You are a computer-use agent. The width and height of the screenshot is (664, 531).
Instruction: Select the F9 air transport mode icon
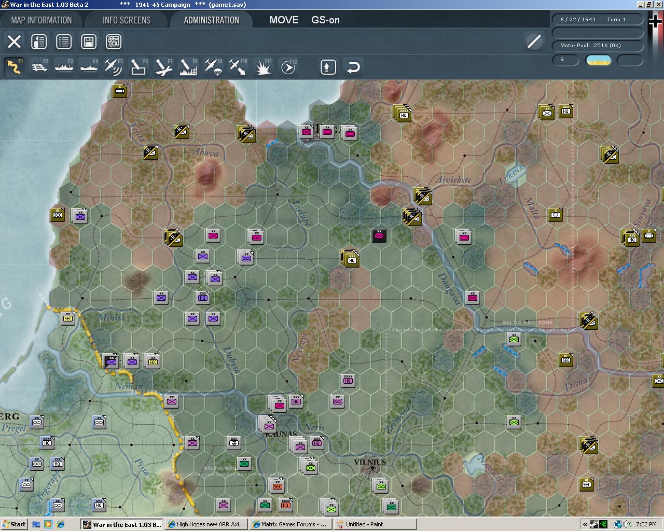click(x=214, y=67)
